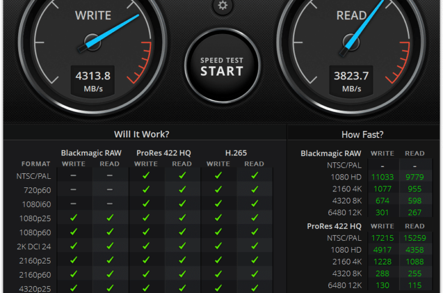Select ProRes 1080 HD write value 4917

coord(383,250)
